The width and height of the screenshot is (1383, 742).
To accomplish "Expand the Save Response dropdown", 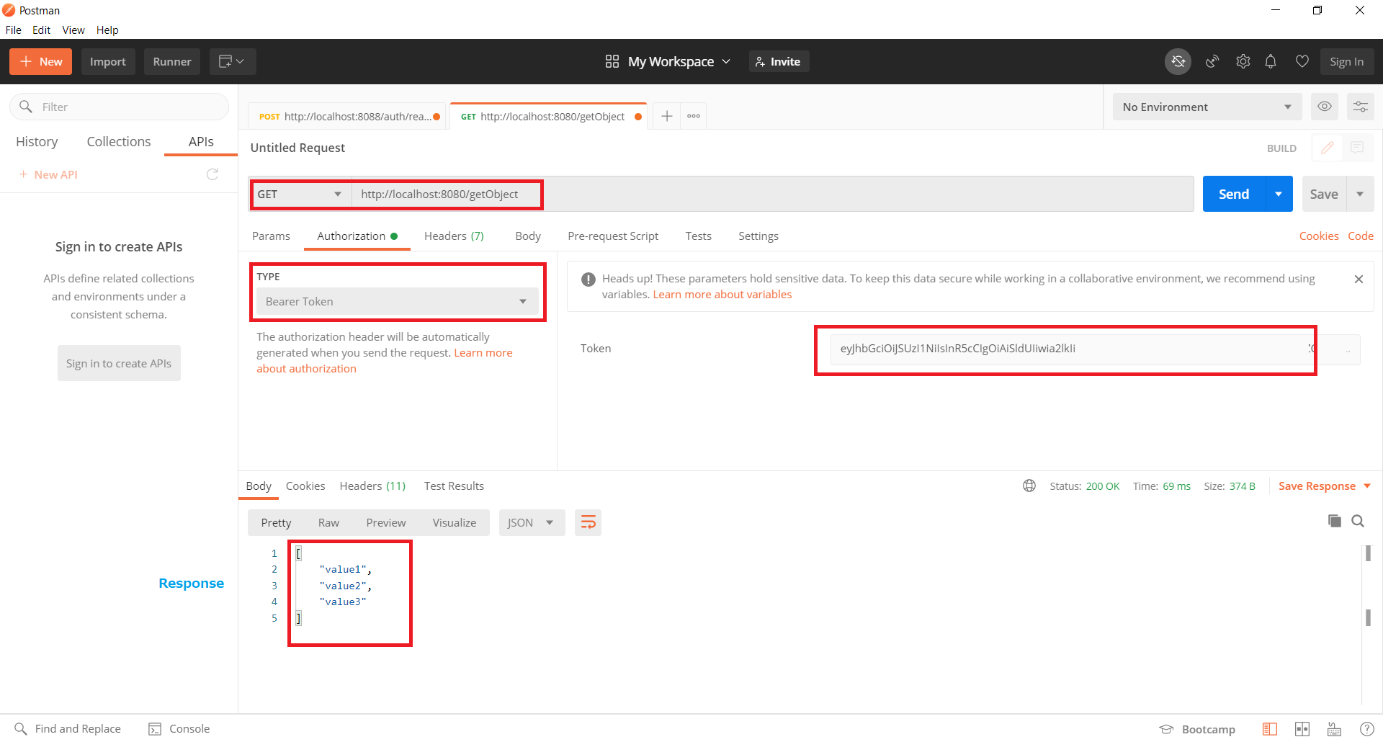I will click(x=1367, y=486).
